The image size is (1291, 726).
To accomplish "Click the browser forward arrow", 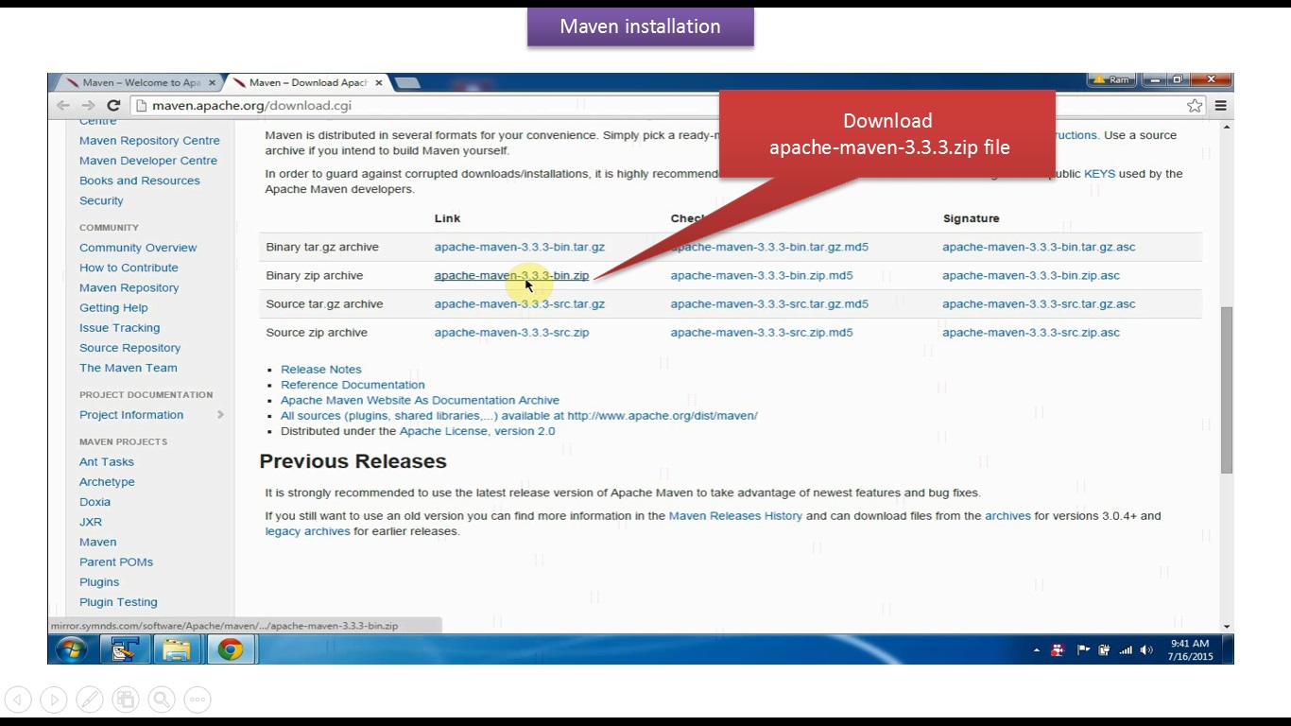I will (x=88, y=105).
